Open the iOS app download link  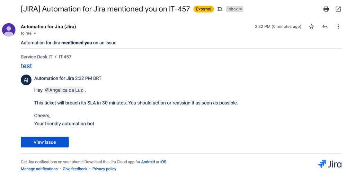pyautogui.click(x=163, y=162)
